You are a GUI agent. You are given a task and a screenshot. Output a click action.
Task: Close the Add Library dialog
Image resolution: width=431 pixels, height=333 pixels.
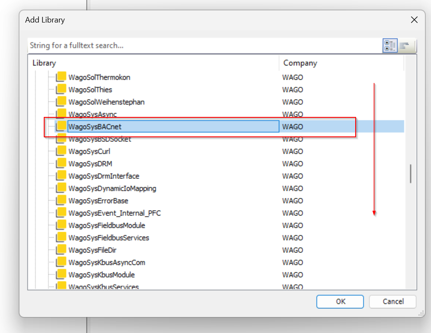click(x=414, y=20)
